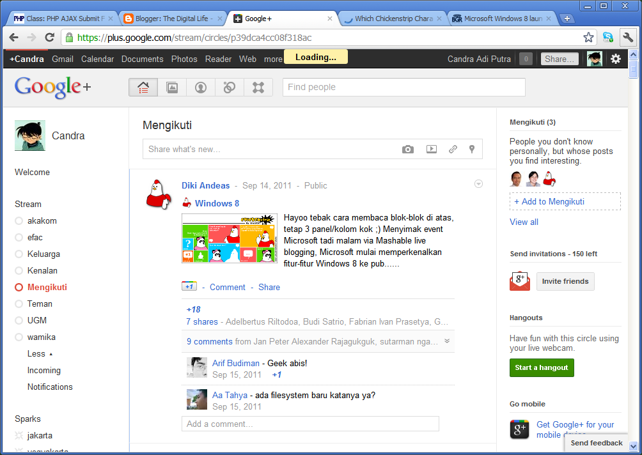Click the Start a hangout button
This screenshot has height=455, width=642.
click(x=542, y=367)
